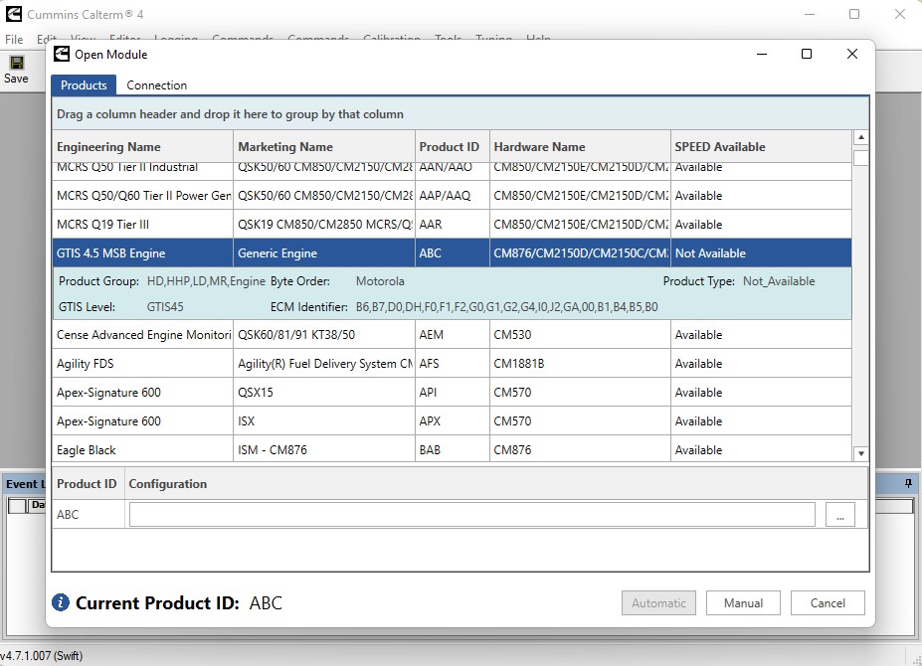This screenshot has width=922, height=666.
Task: Select the Products tab
Action: pos(84,85)
